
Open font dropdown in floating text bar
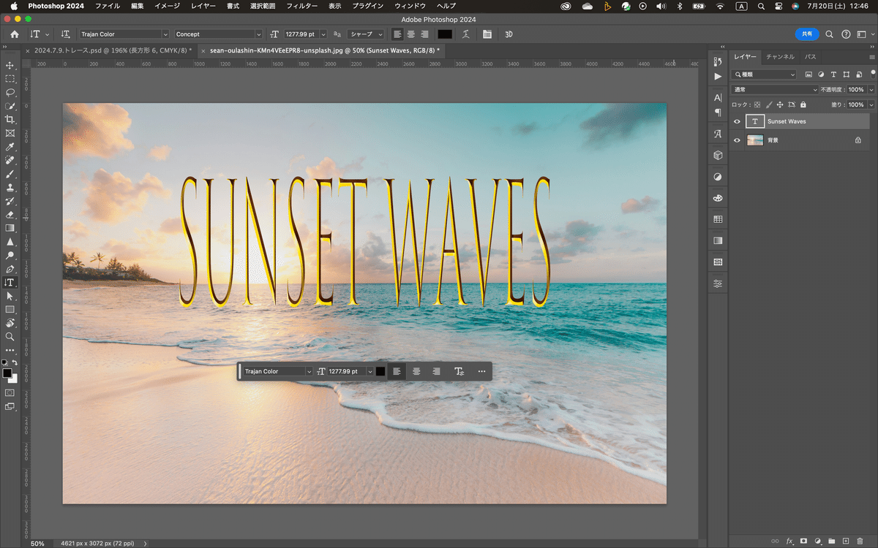tap(309, 371)
